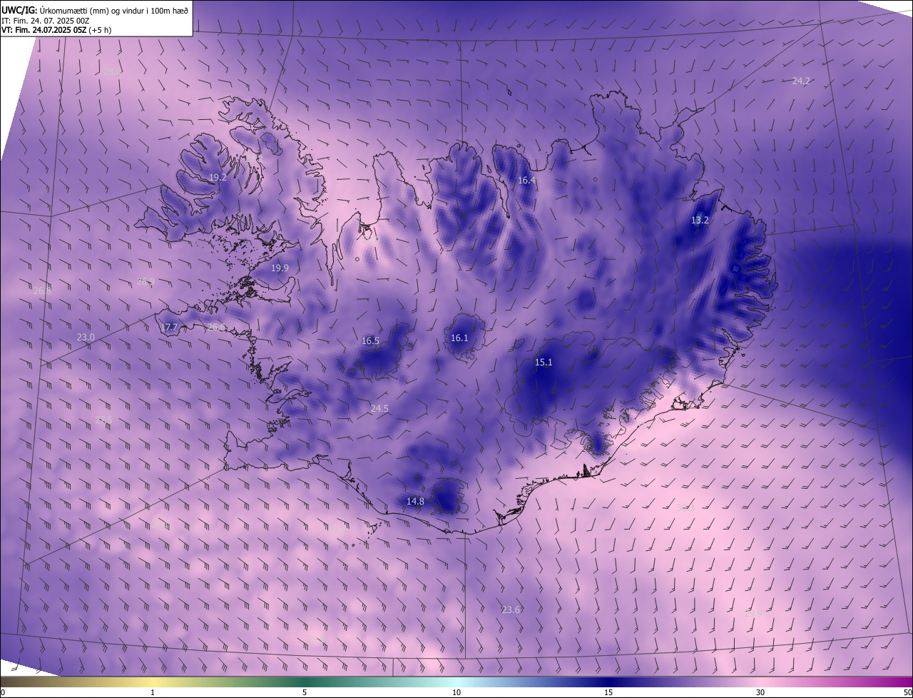
Task: Click the color scale tick label 15
Action: (608, 692)
